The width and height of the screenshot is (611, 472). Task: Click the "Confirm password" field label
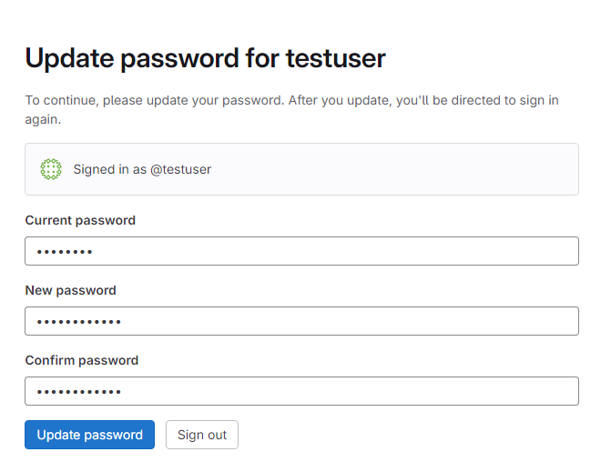(x=82, y=360)
